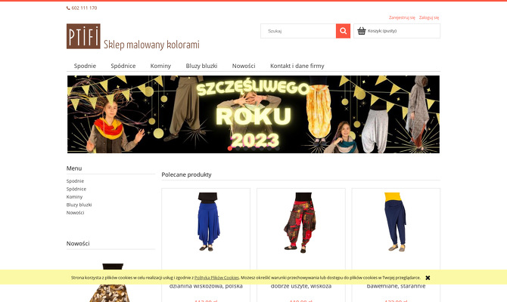Select the second banner slide dot
Screen dimensions: 507x302
point(238,149)
